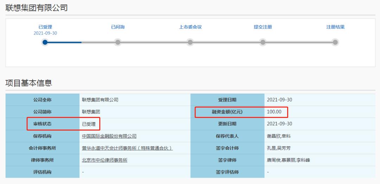
Task: Click the 公司全称 label cell
Action: click(43, 100)
